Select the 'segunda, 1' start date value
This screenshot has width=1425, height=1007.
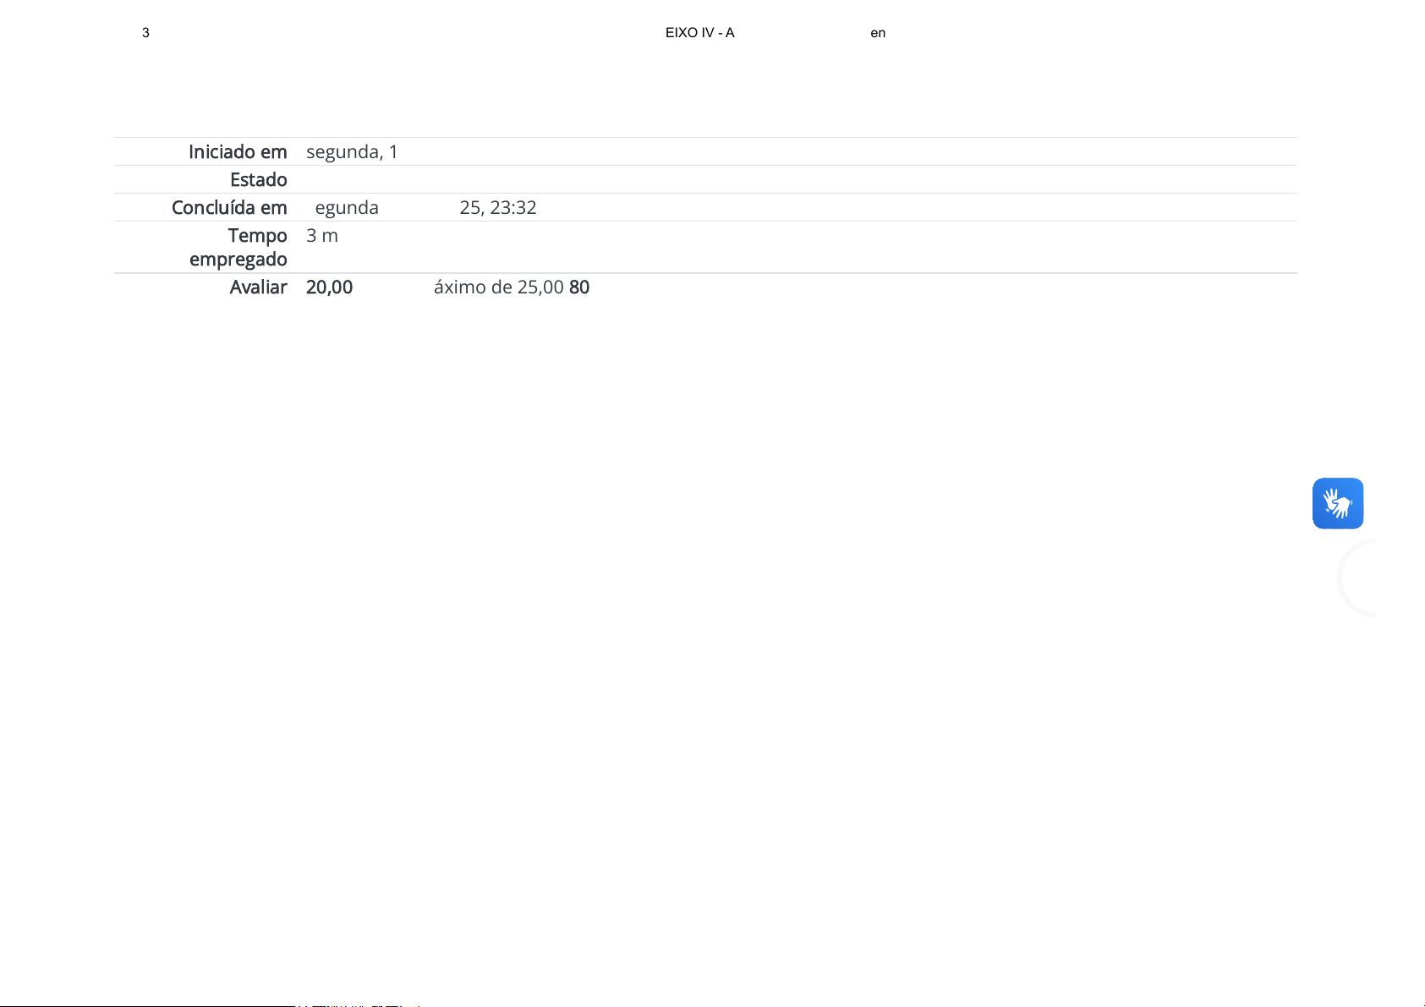click(352, 152)
